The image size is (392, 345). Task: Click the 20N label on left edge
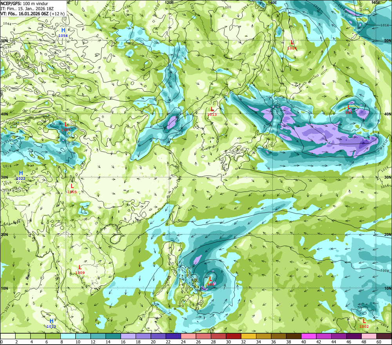pyautogui.click(x=4, y=235)
